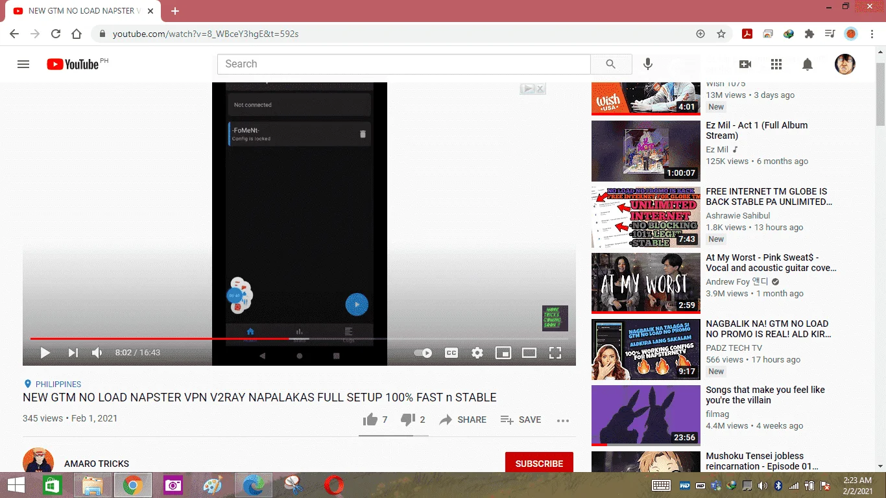Open the Opera browser taskbar icon
This screenshot has height=498, width=886.
point(334,485)
